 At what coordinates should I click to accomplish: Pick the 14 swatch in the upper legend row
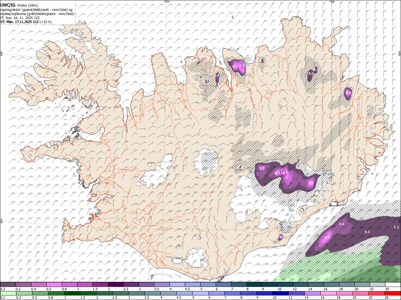coord(316,285)
